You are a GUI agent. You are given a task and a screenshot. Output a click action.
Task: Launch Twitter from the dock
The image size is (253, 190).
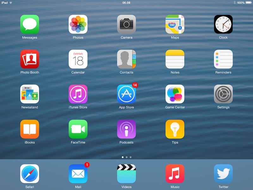[223, 174]
